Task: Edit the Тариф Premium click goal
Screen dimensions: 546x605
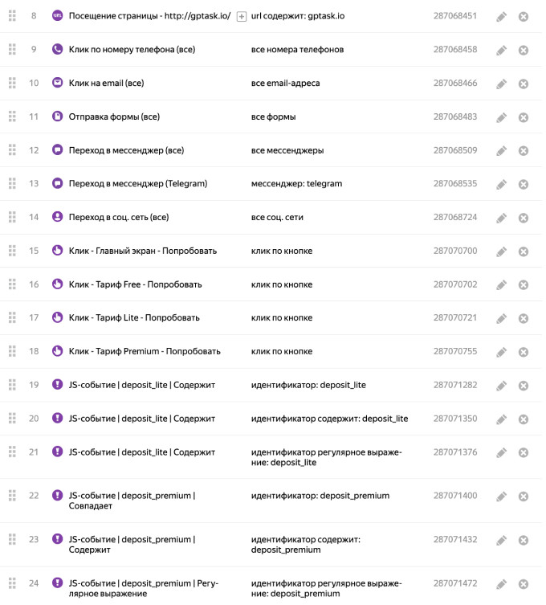Action: point(502,352)
